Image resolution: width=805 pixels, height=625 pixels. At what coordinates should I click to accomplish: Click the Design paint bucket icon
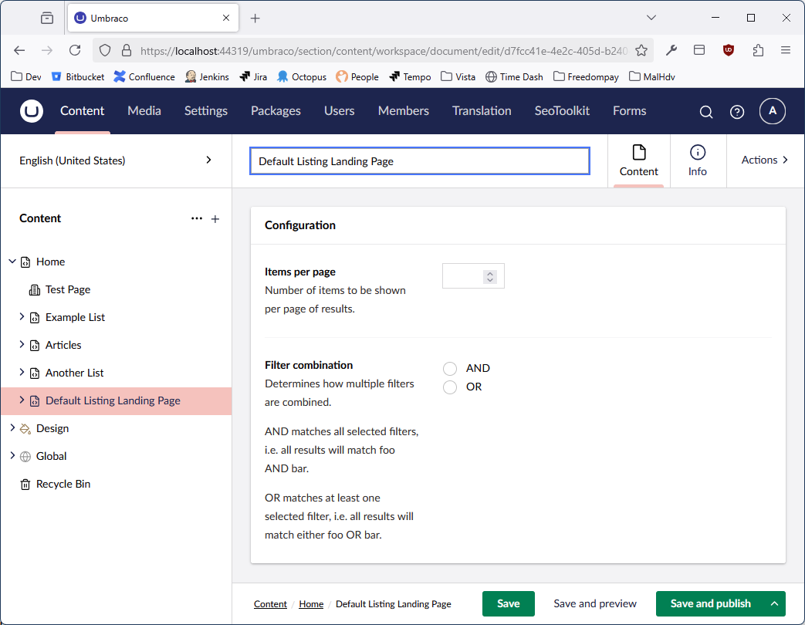pyautogui.click(x=25, y=428)
